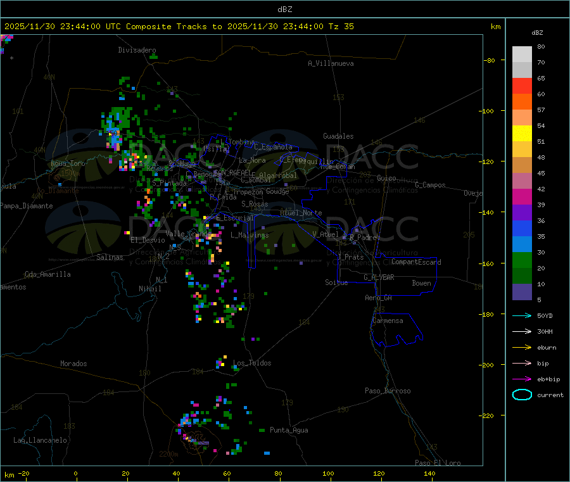The width and height of the screenshot is (570, 482).
Task: Select the Agua_Toro map label
Action: coord(68,163)
